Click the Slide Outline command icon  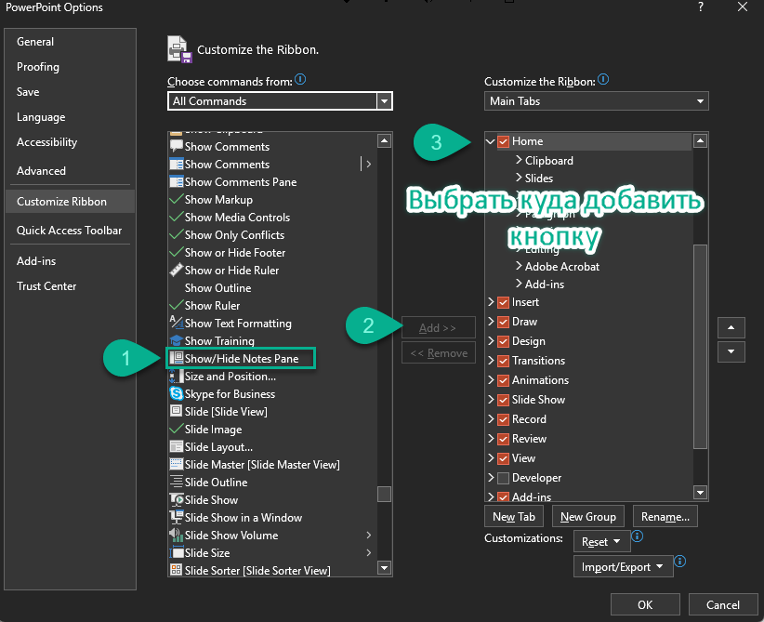pyautogui.click(x=176, y=482)
